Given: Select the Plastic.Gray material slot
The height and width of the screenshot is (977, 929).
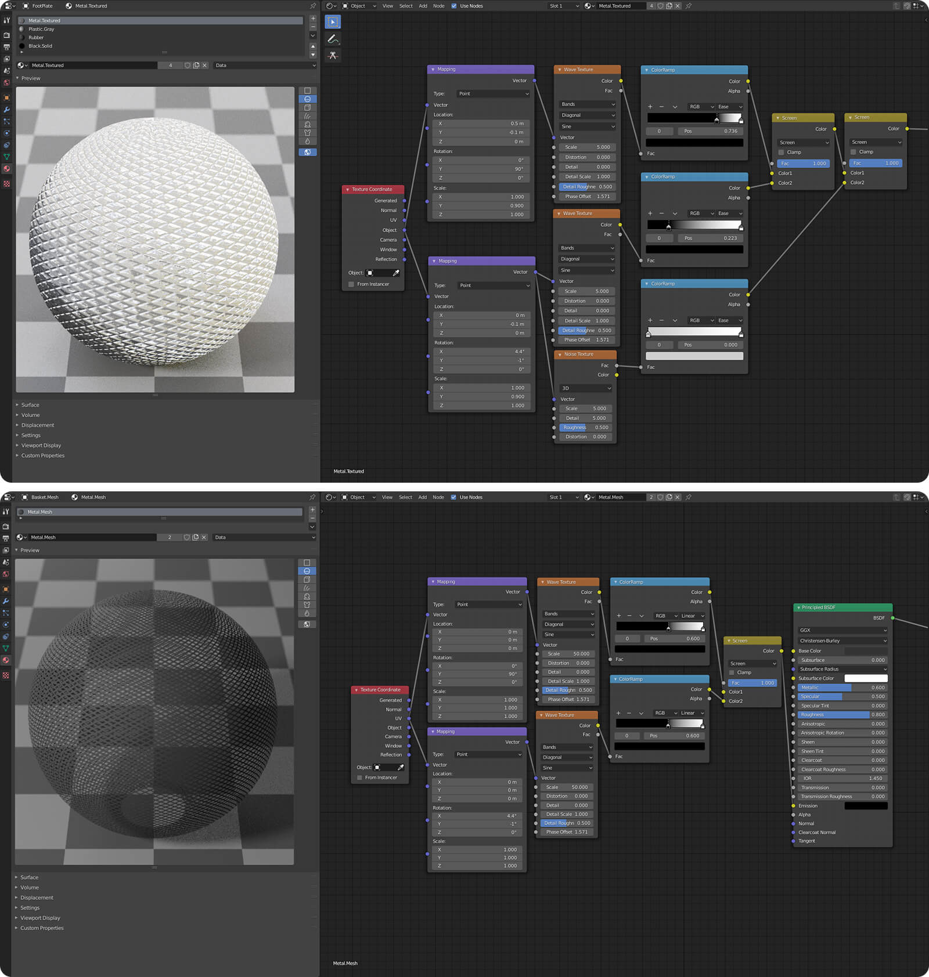Looking at the screenshot, I should [41, 29].
